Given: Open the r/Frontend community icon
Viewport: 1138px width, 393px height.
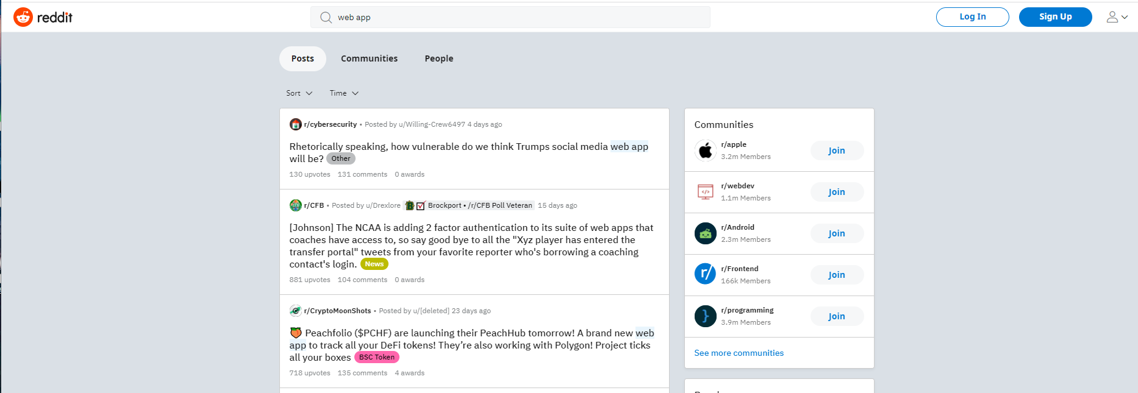Looking at the screenshot, I should pyautogui.click(x=705, y=274).
